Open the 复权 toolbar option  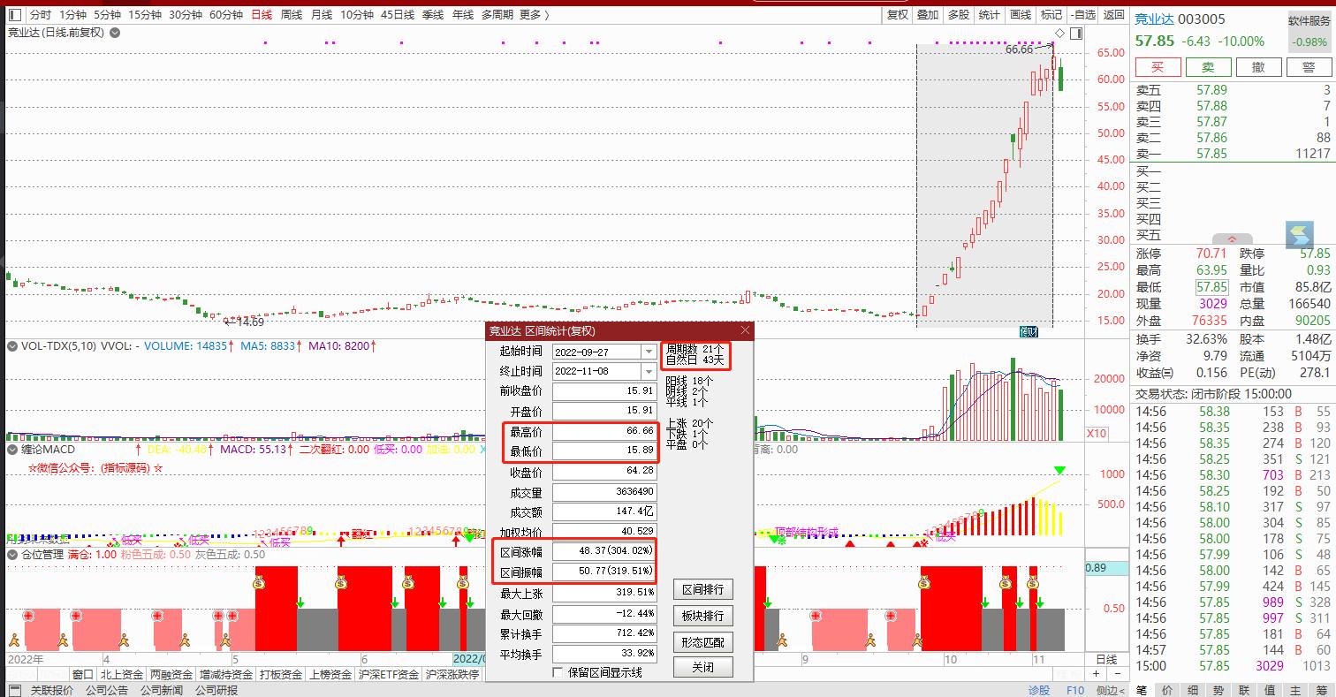898,15
